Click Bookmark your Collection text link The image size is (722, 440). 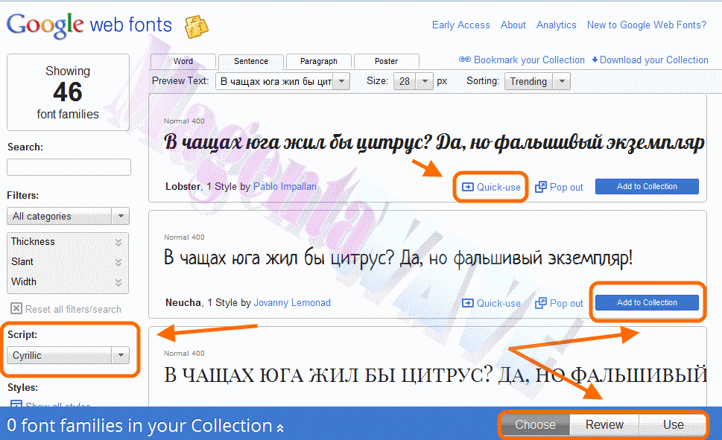click(x=529, y=60)
